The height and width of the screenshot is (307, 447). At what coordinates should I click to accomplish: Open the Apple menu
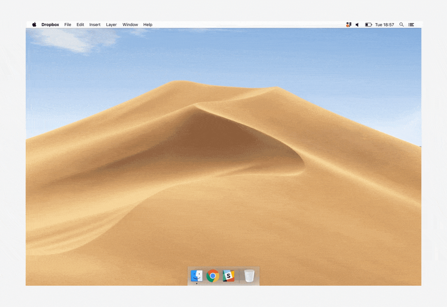[x=34, y=25]
